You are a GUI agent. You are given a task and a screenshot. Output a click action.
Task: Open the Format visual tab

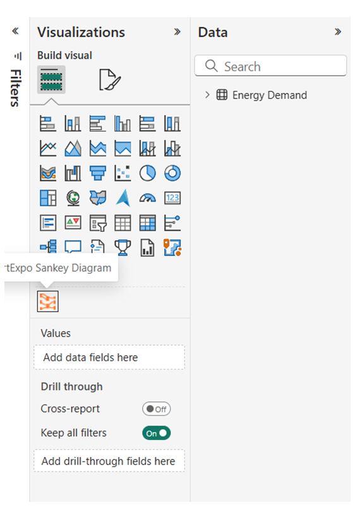coord(110,80)
